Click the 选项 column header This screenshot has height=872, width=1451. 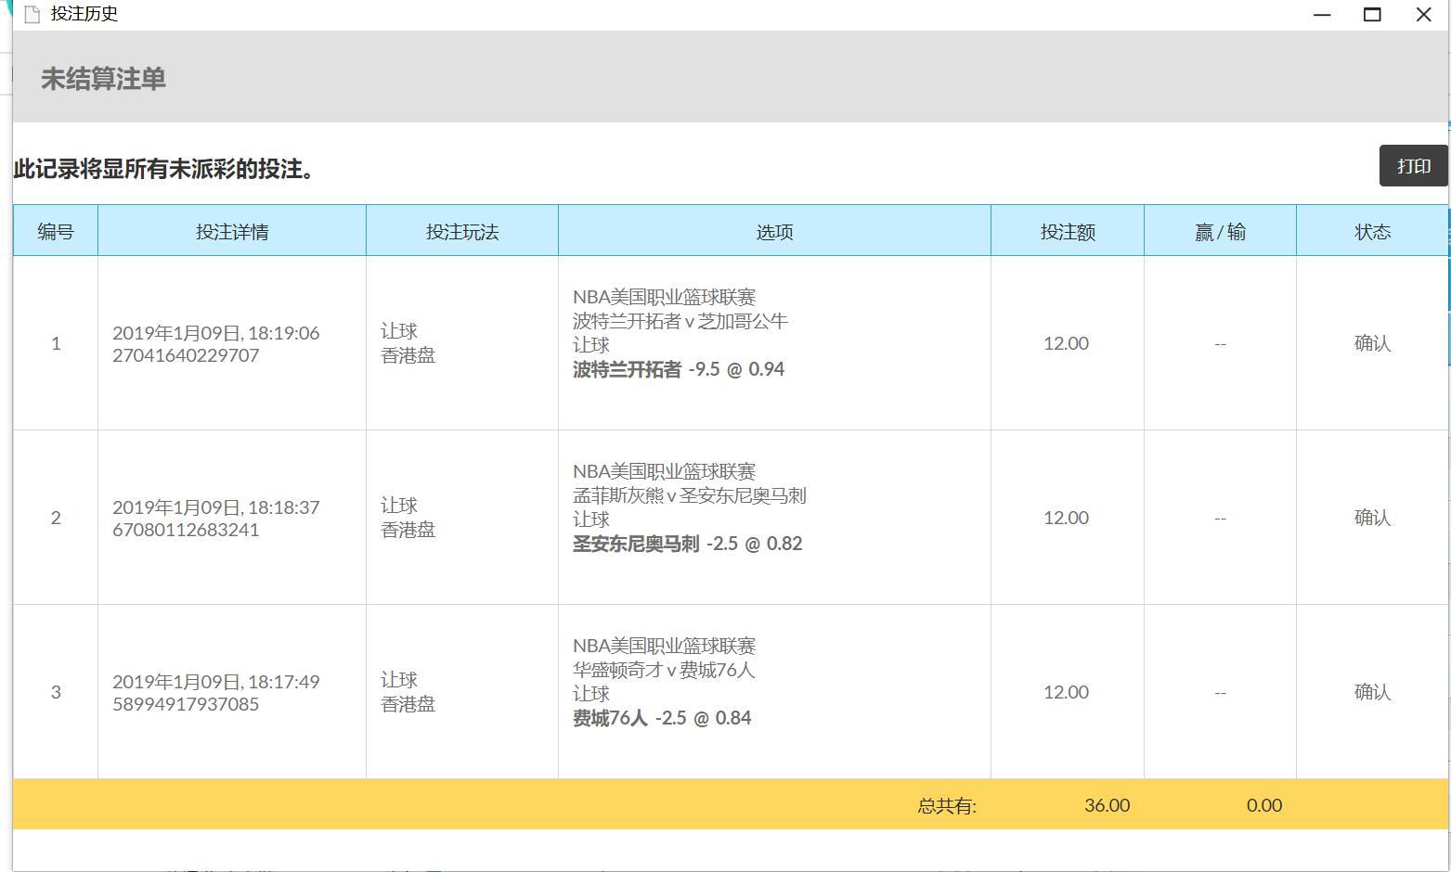[774, 232]
